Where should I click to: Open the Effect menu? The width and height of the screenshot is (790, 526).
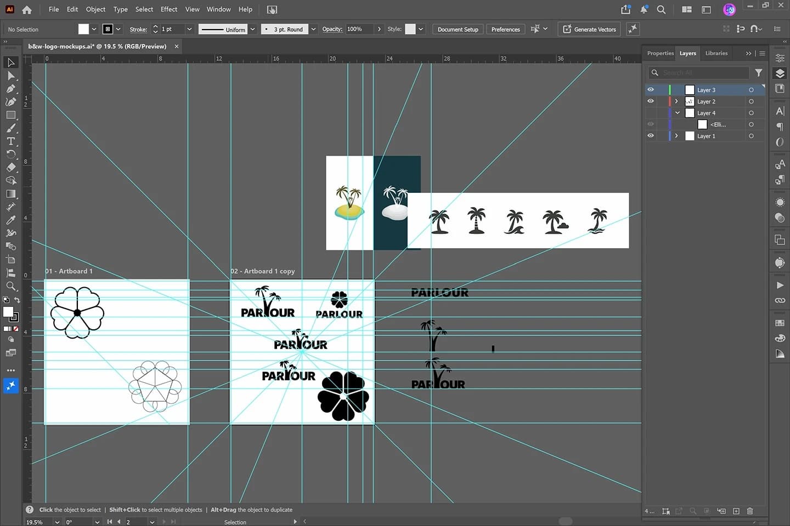[x=169, y=9]
